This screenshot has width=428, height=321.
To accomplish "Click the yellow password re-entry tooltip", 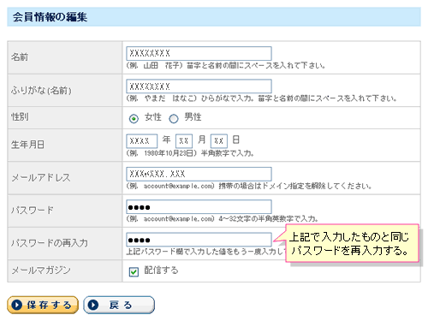I will tap(352, 243).
